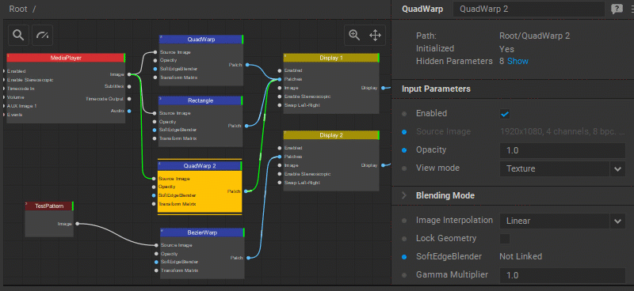Click Swap Left-Right port on Display 2
The width and height of the screenshot is (634, 291).
280,183
